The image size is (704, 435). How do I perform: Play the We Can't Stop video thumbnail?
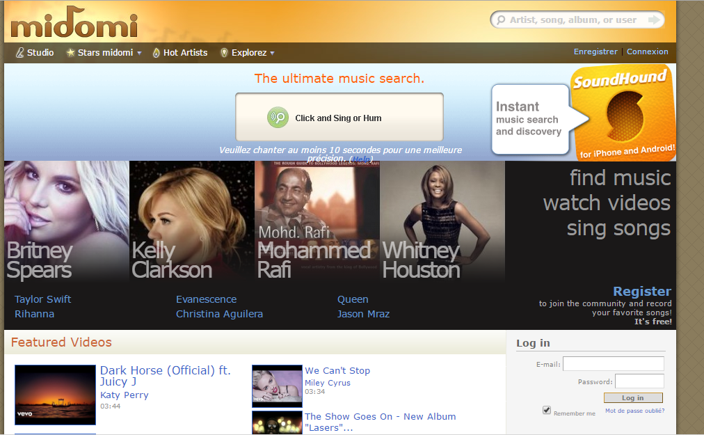pos(277,386)
